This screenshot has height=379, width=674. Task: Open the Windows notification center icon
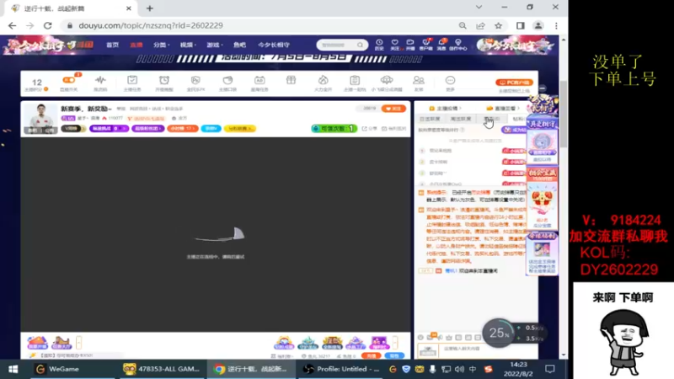pyautogui.click(x=550, y=369)
